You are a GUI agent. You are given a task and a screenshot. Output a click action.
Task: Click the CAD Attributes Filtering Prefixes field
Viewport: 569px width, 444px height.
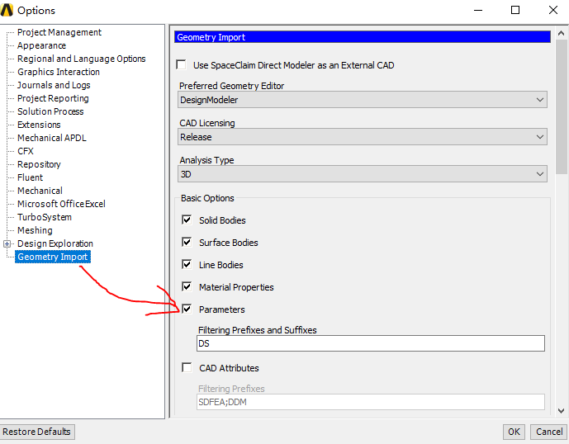click(371, 402)
